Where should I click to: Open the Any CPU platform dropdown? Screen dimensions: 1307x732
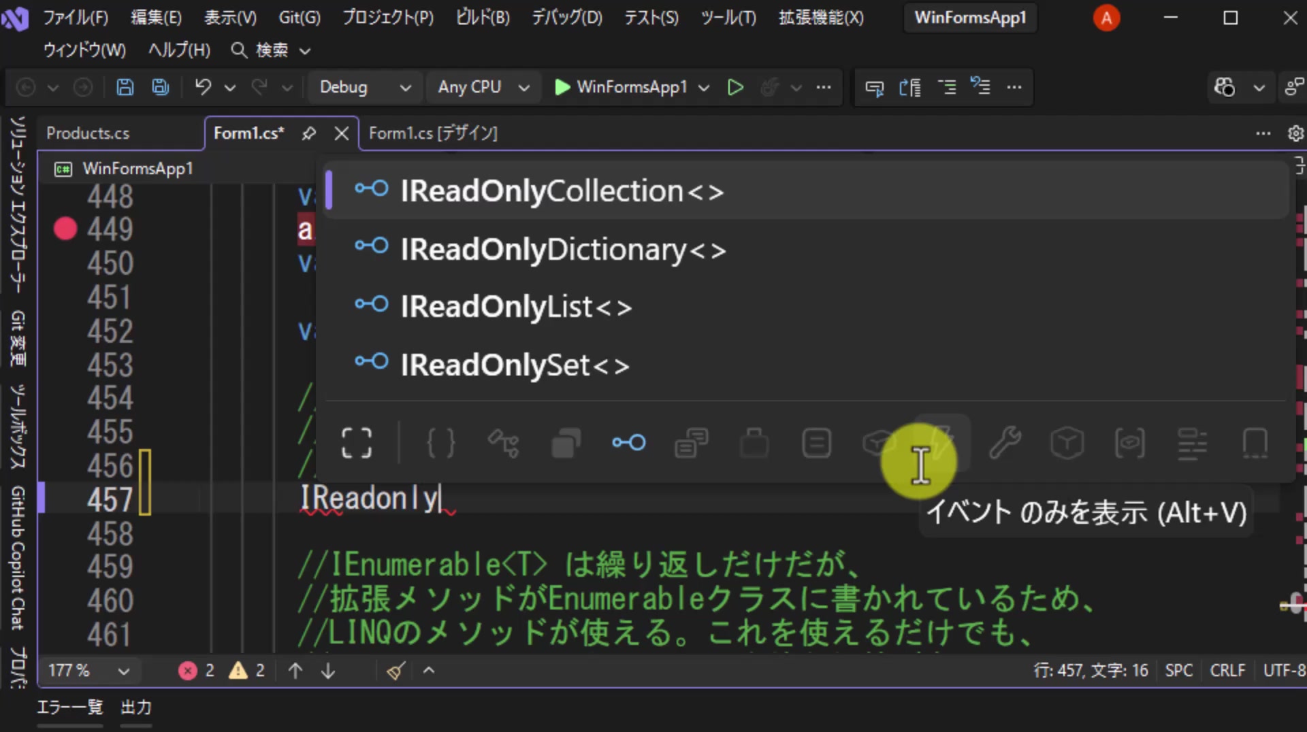click(483, 87)
